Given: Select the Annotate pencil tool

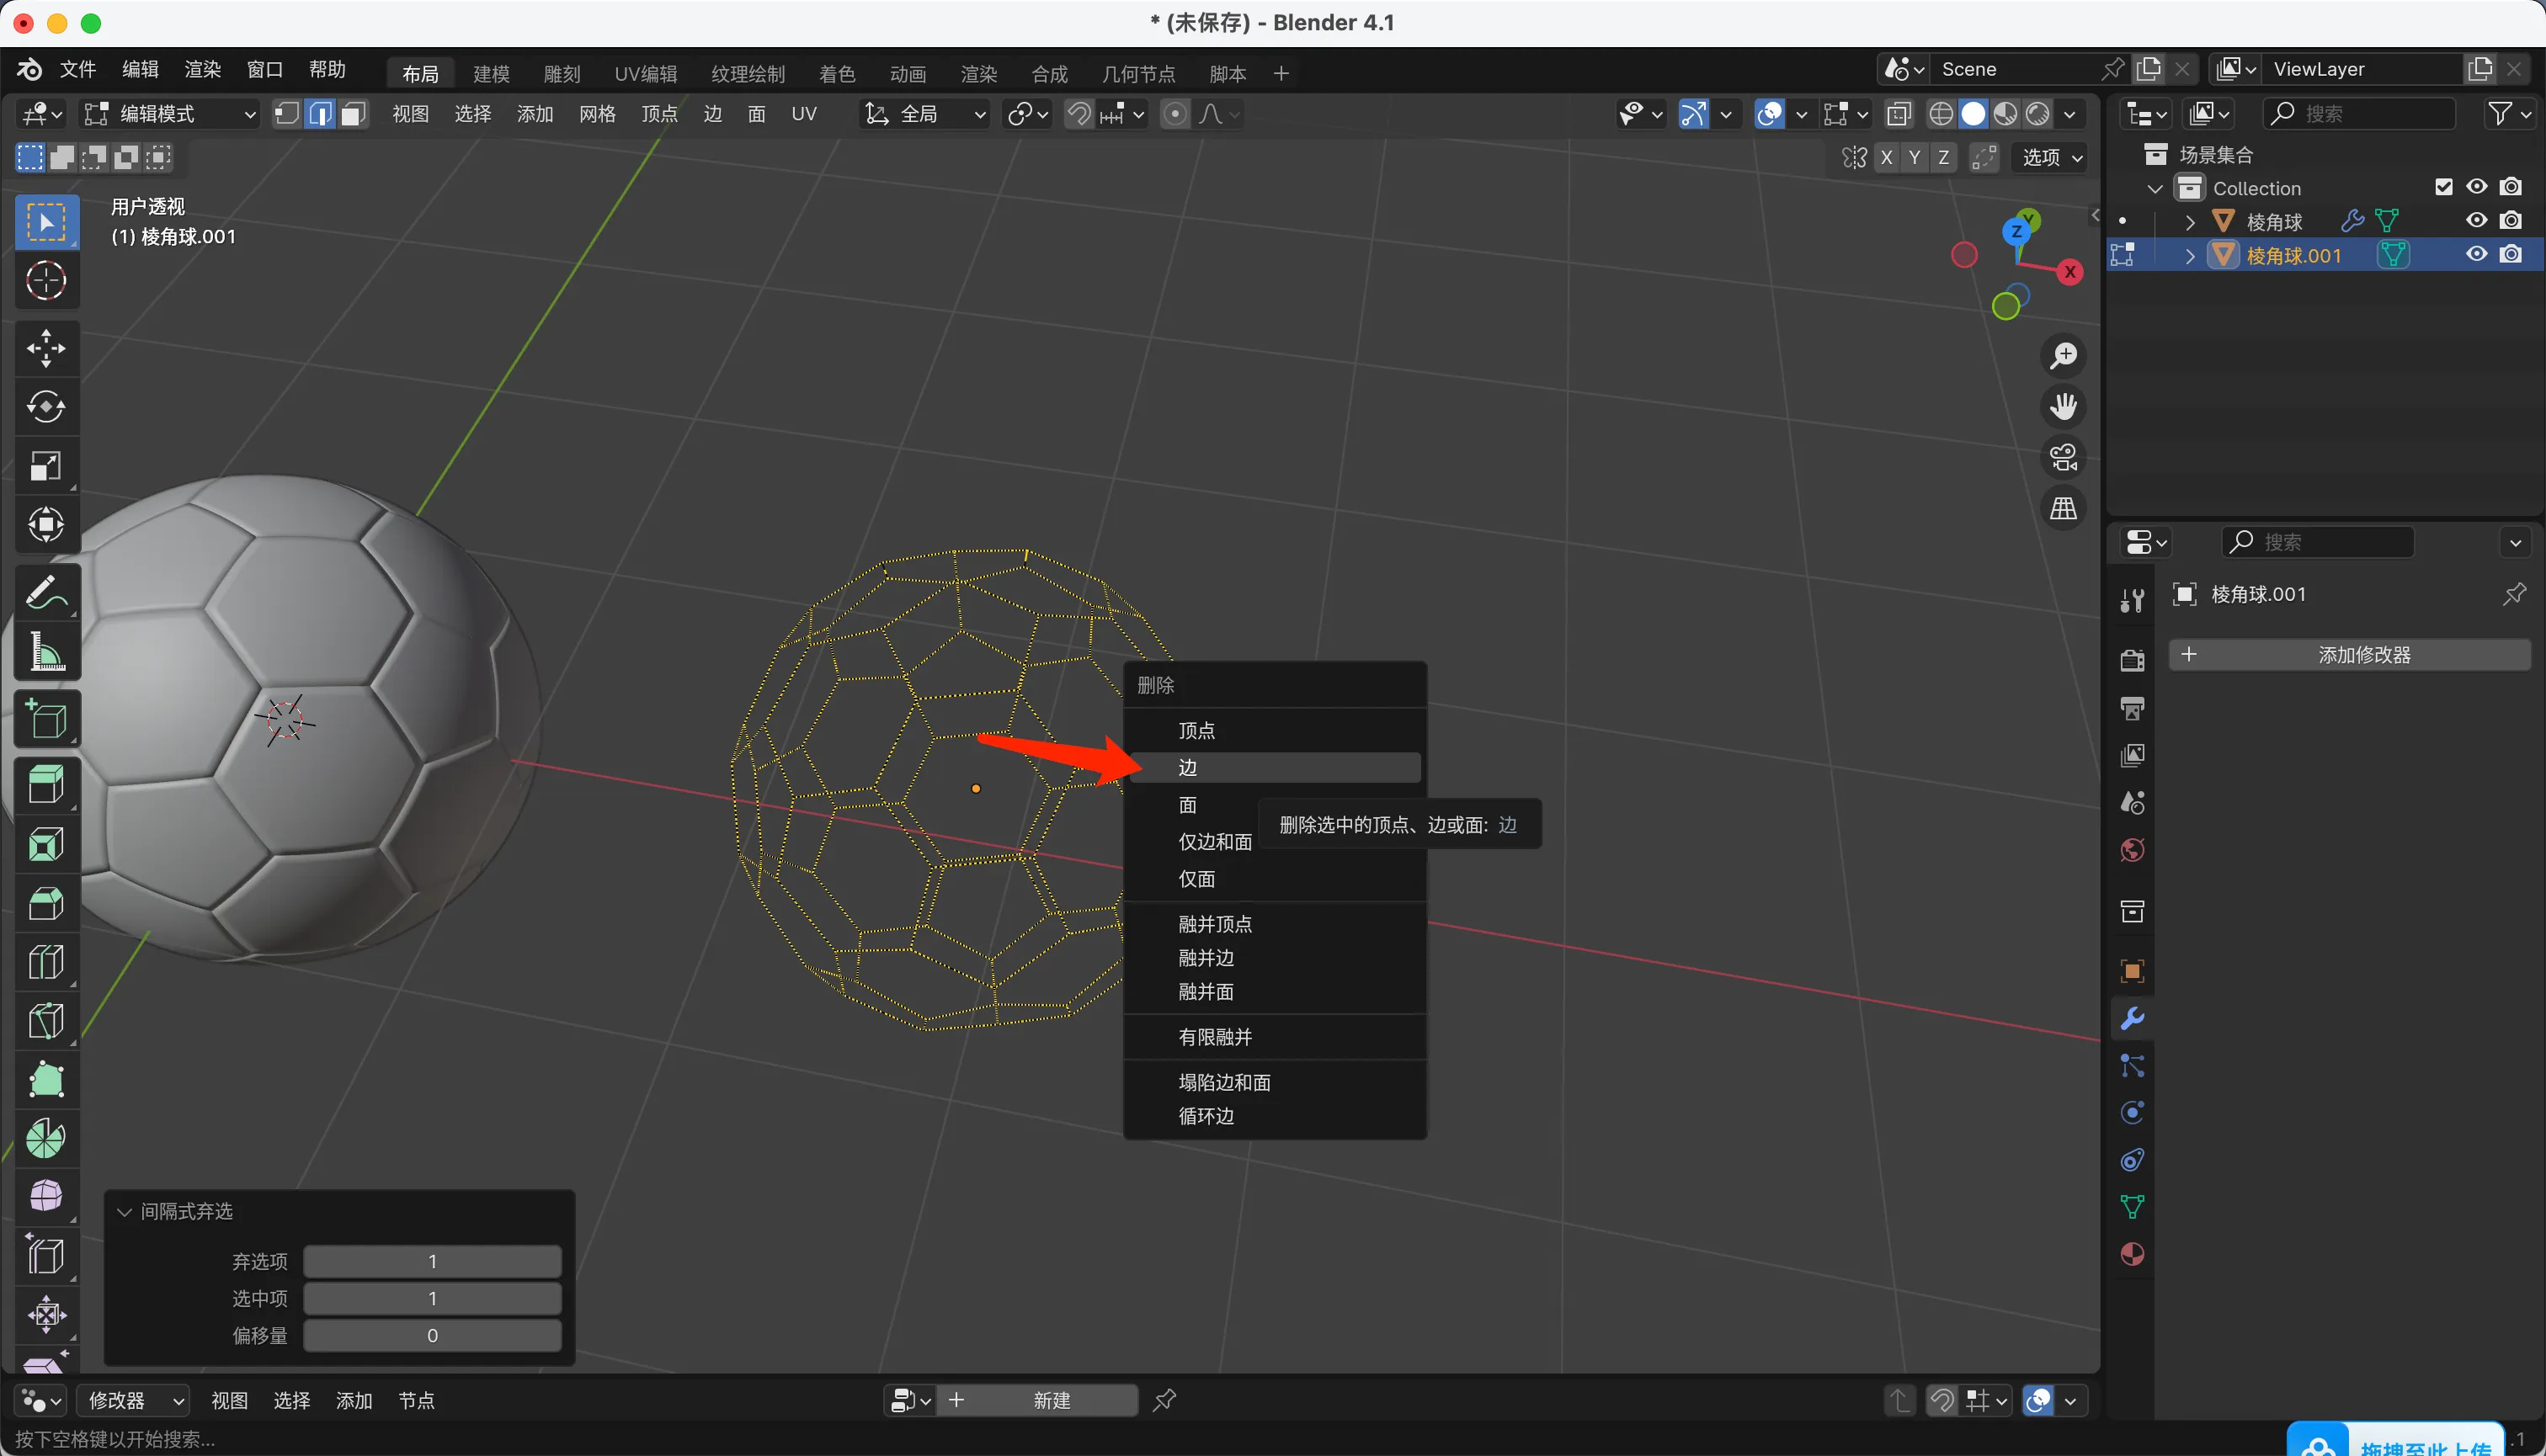Looking at the screenshot, I should coord(46,593).
